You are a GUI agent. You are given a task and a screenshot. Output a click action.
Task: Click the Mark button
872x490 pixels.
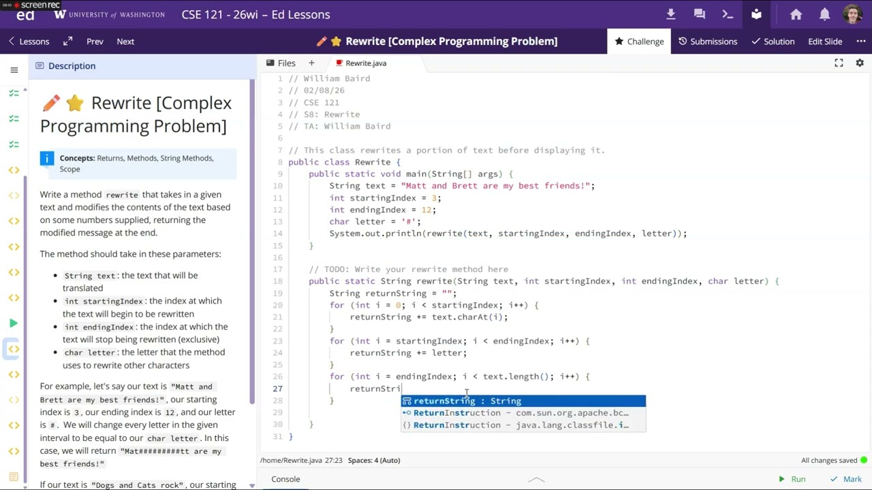click(845, 479)
